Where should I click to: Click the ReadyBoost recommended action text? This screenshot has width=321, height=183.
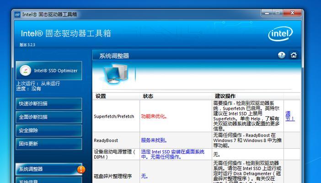coord(247,140)
